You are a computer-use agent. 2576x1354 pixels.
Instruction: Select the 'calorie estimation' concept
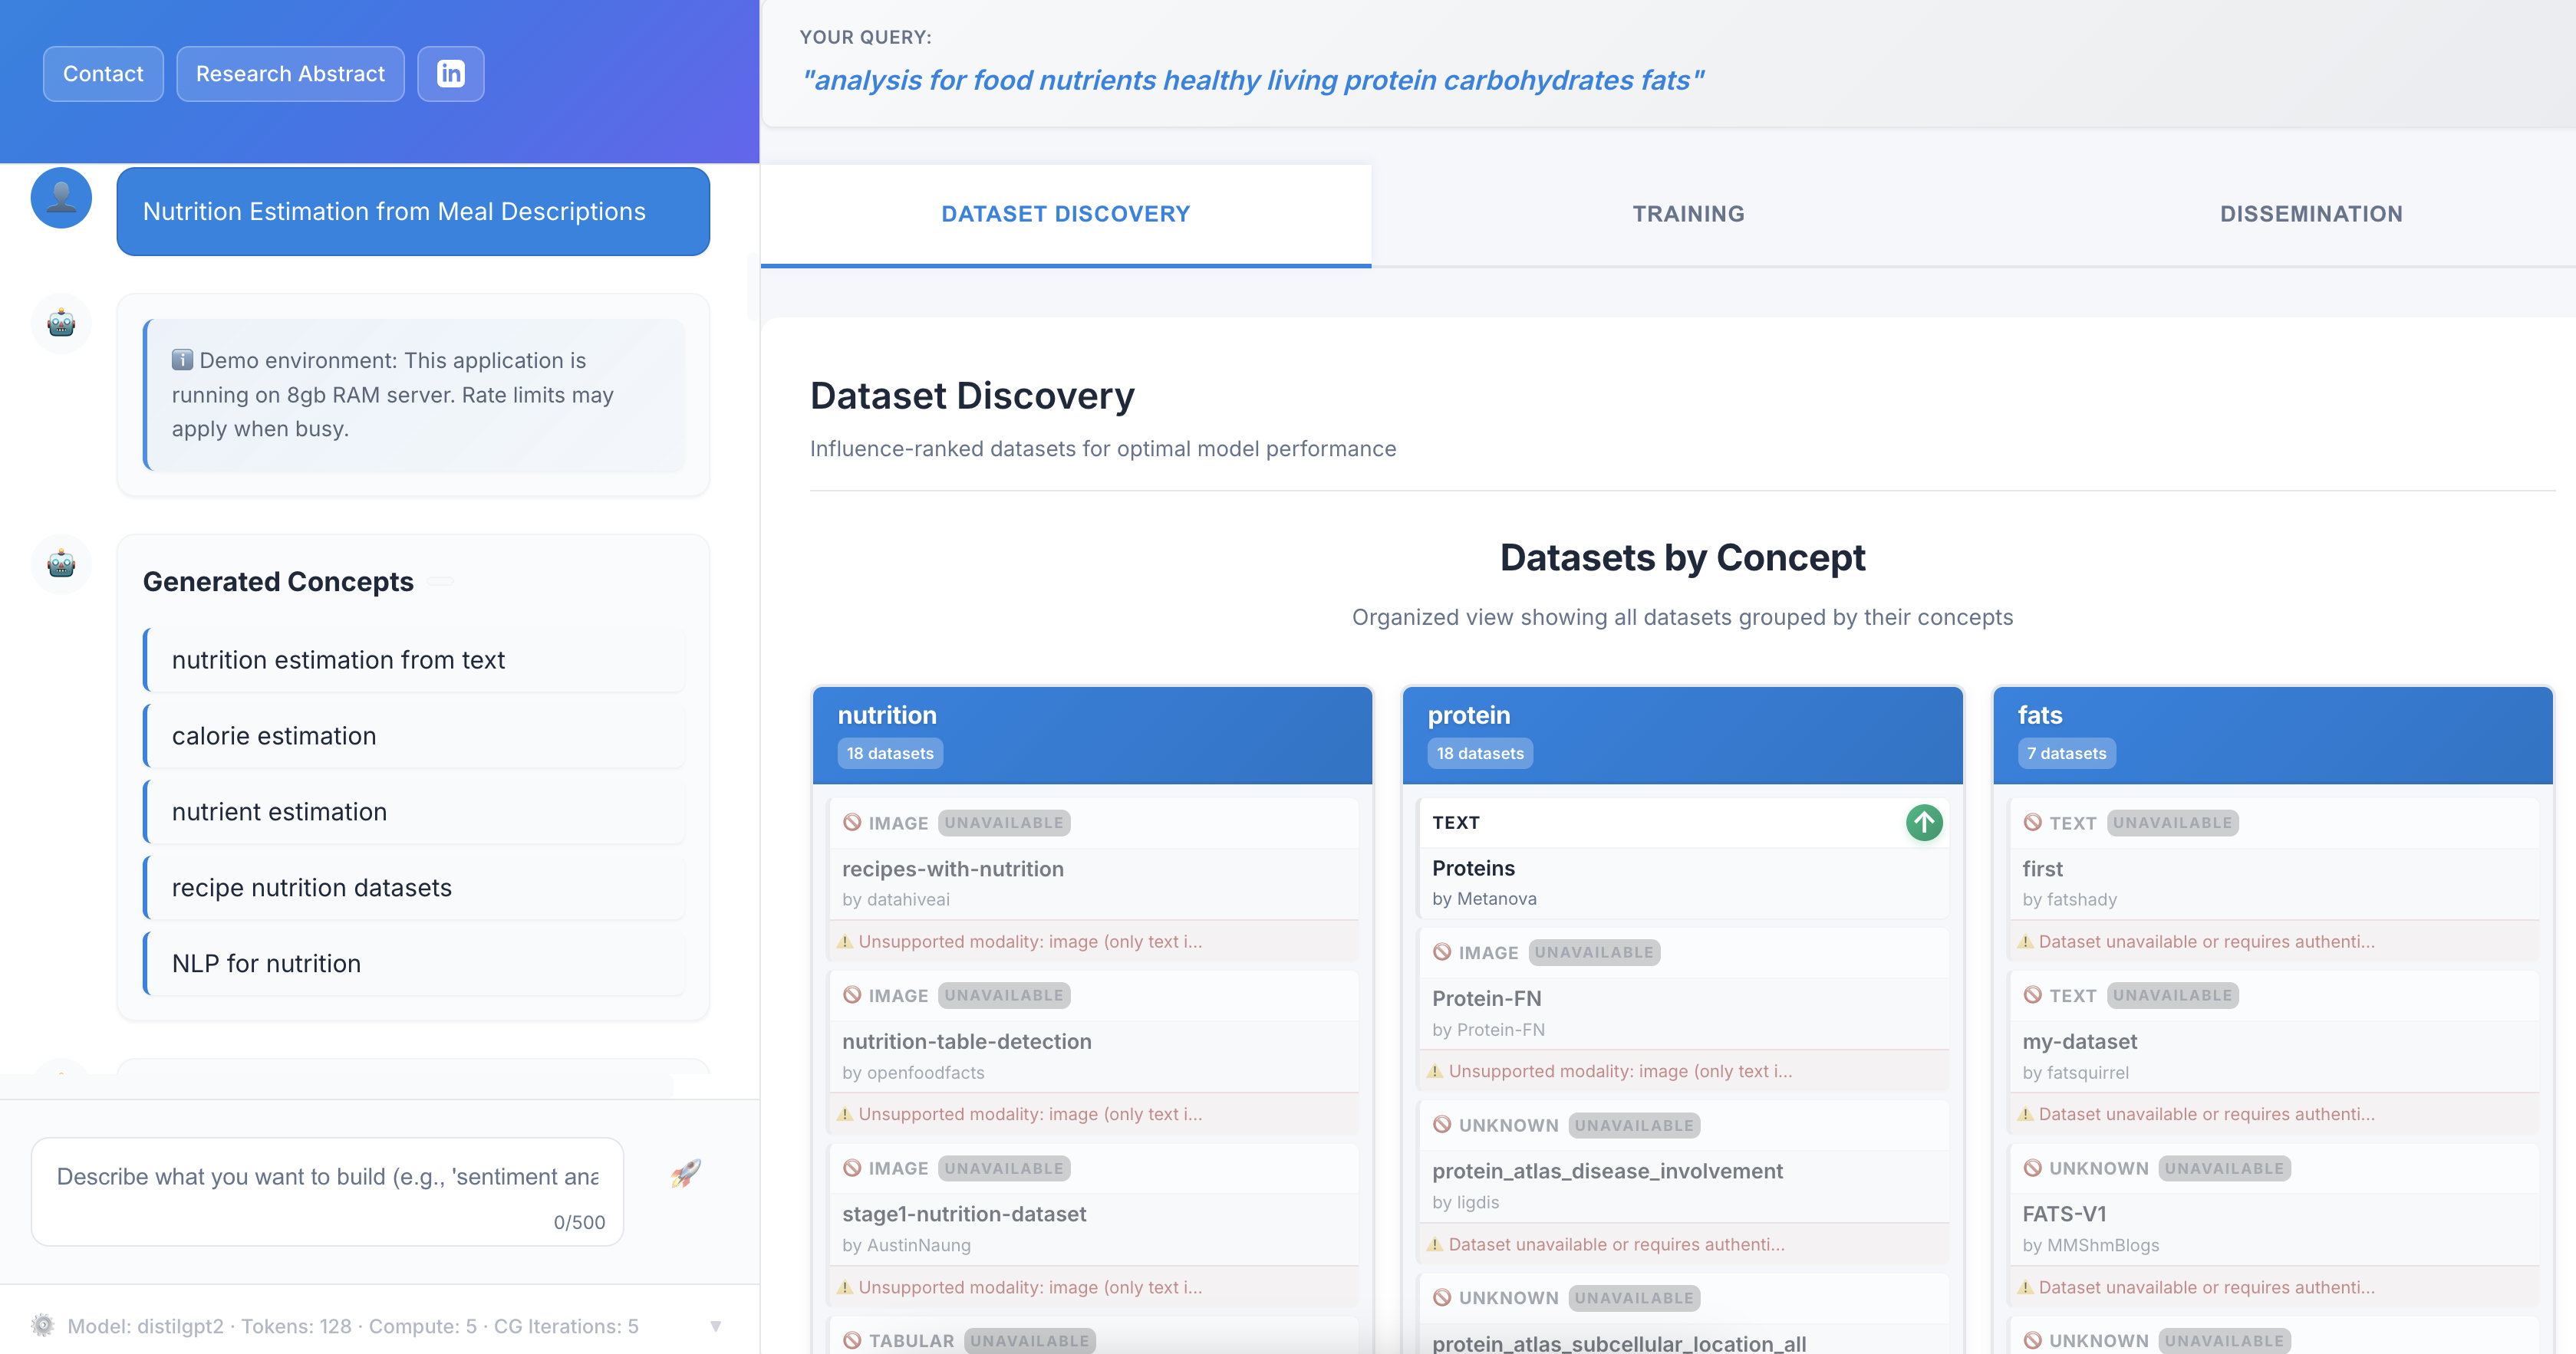point(414,735)
